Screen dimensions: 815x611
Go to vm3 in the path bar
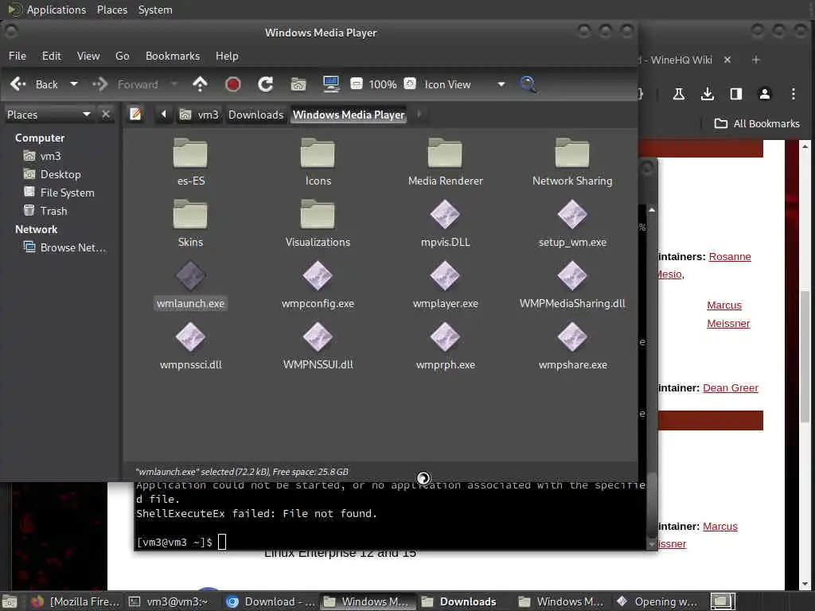tap(199, 115)
